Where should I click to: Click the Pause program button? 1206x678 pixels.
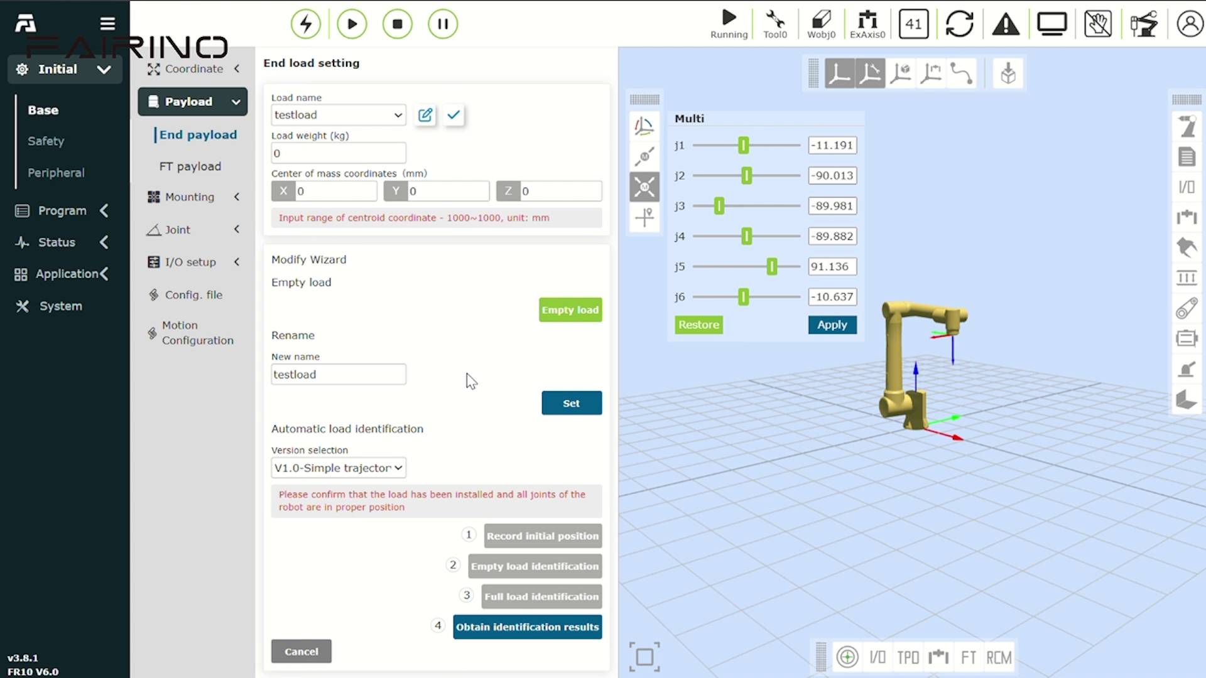coord(443,24)
